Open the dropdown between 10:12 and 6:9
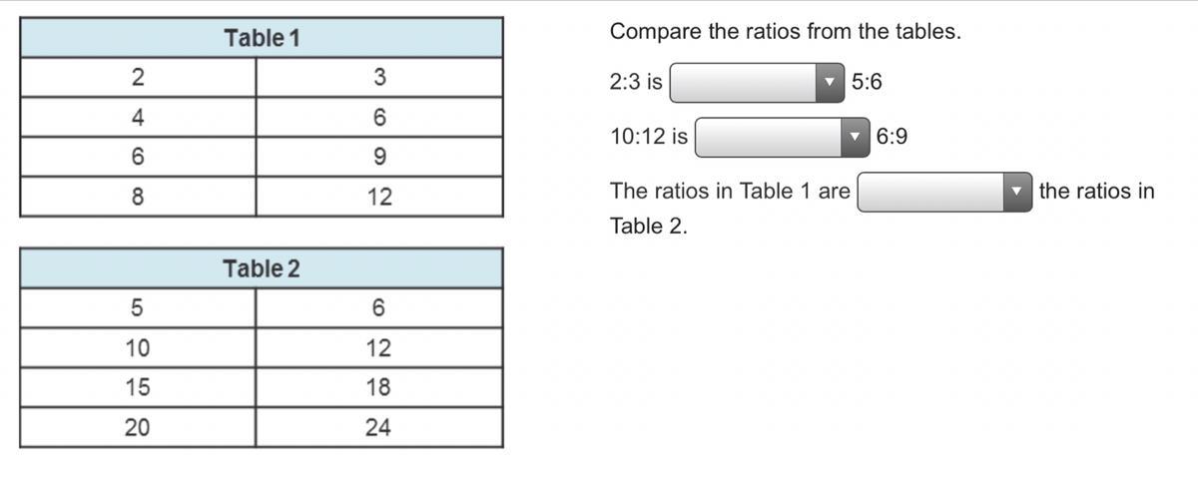 [769, 138]
